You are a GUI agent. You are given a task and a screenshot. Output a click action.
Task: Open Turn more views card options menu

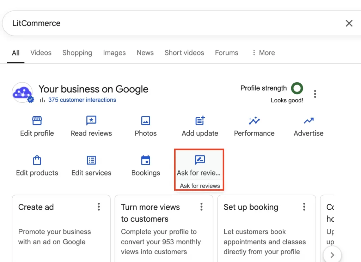(201, 207)
